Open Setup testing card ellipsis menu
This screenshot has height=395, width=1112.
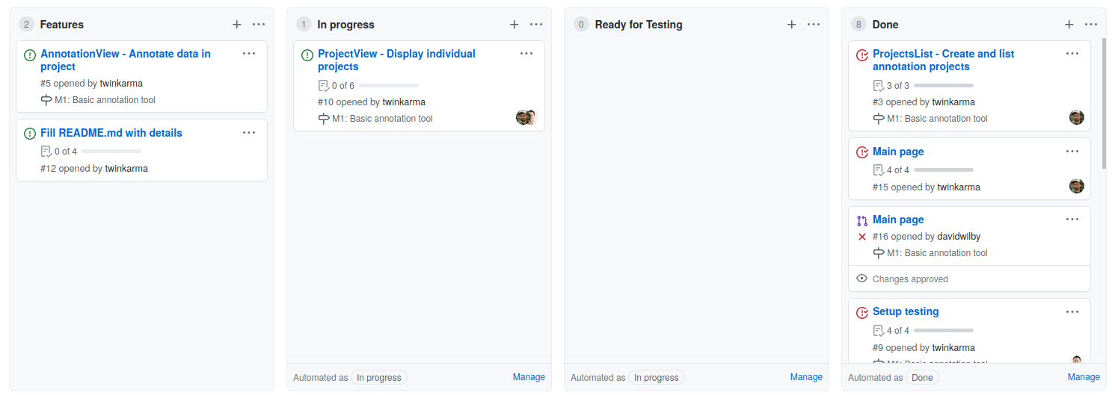1072,312
